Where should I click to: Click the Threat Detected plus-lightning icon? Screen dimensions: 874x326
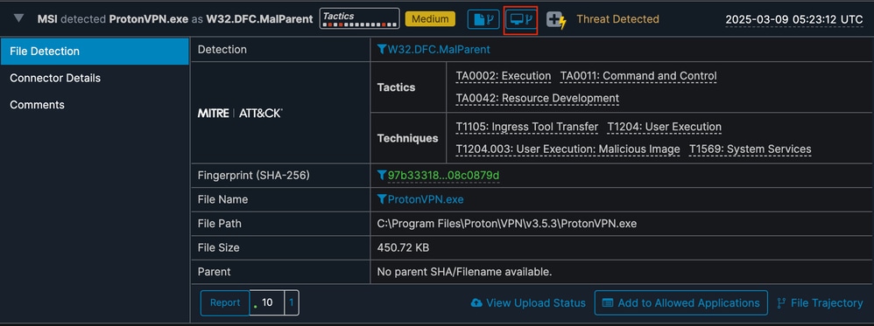click(556, 20)
